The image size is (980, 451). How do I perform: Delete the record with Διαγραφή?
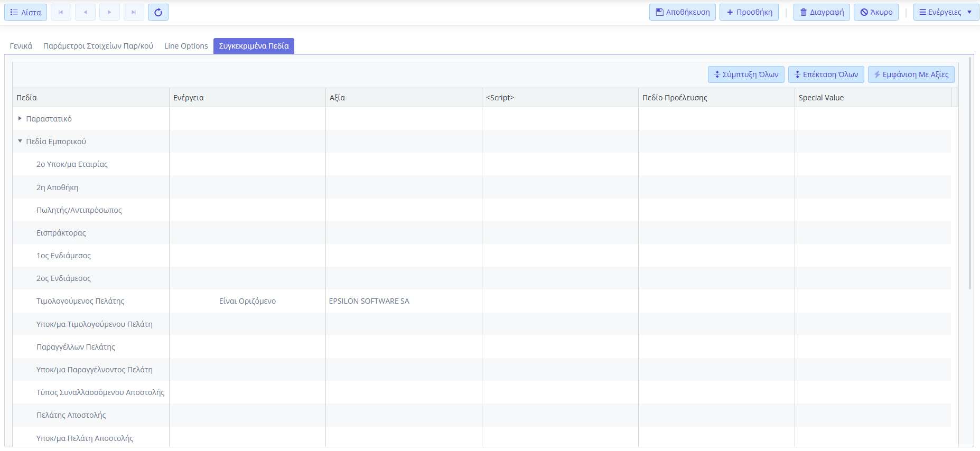821,12
